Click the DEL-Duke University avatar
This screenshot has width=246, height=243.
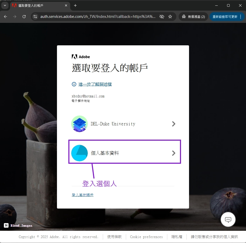pos(79,124)
